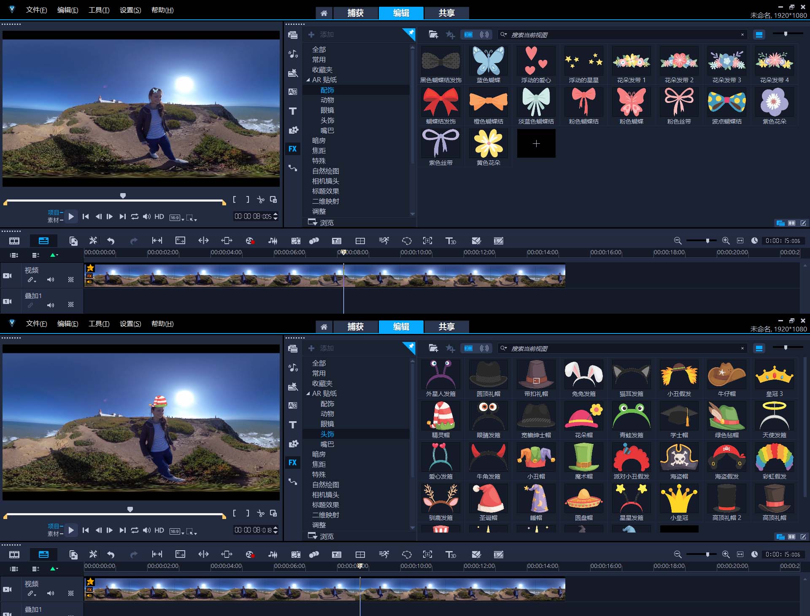Open Split Screen template tool in lower window toolbar
810x616 pixels.
click(x=360, y=554)
